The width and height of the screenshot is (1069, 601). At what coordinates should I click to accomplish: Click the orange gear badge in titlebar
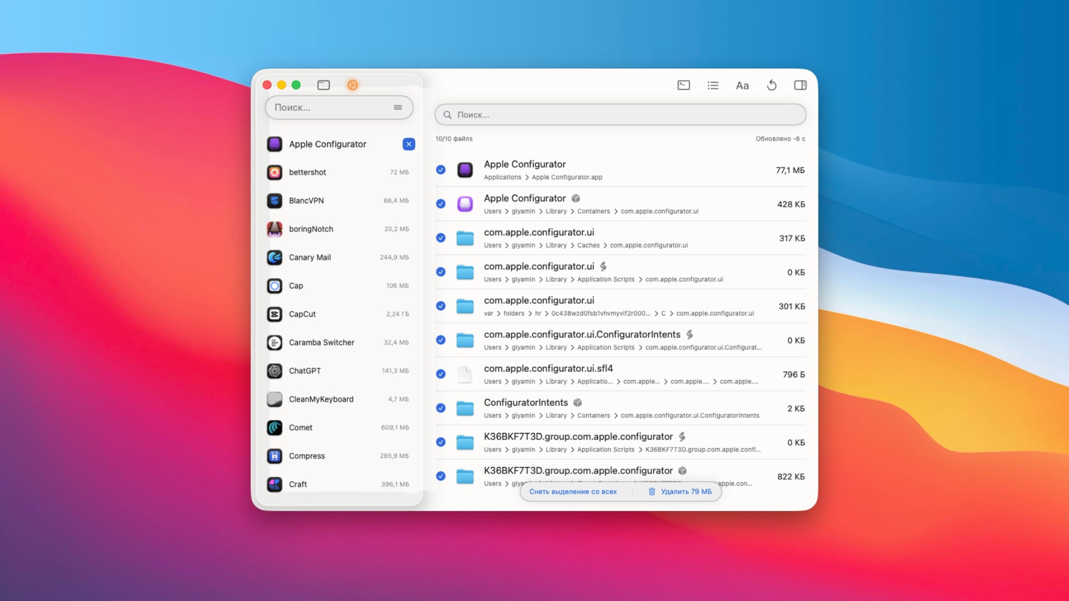click(352, 85)
